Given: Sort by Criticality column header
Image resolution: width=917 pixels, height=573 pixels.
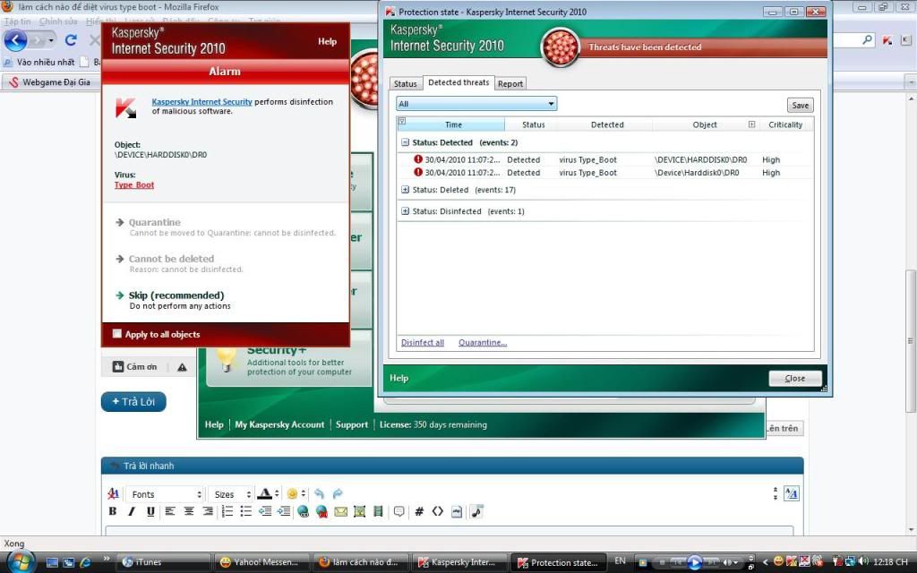Looking at the screenshot, I should click(785, 124).
